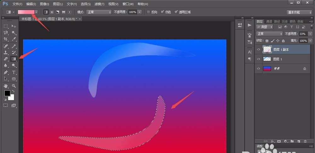The width and height of the screenshot is (315, 153).
Task: Switch to the Hand tool
Action: (x=6, y=86)
